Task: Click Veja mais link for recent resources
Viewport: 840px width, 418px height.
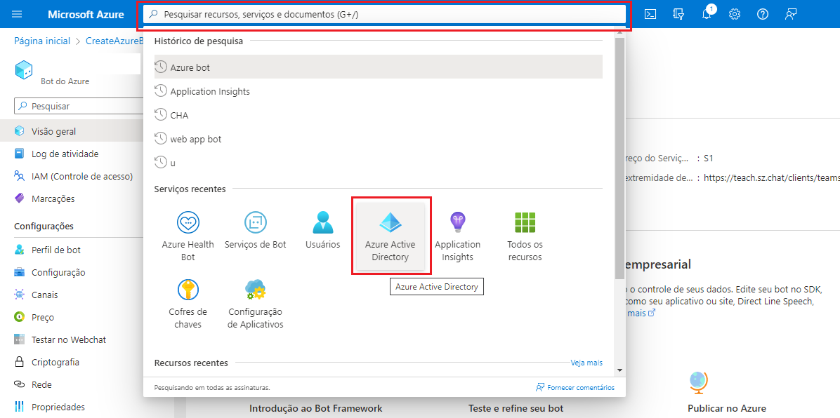Action: click(x=586, y=363)
